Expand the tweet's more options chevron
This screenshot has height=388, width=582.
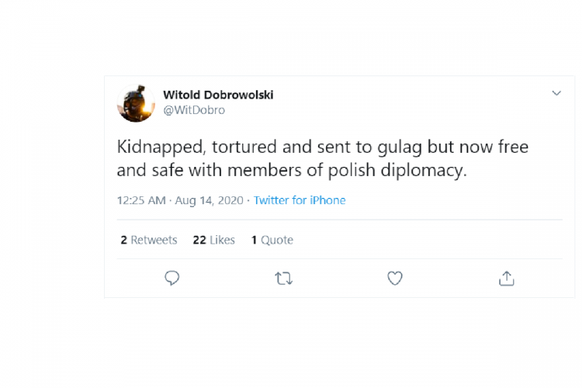pyautogui.click(x=556, y=94)
